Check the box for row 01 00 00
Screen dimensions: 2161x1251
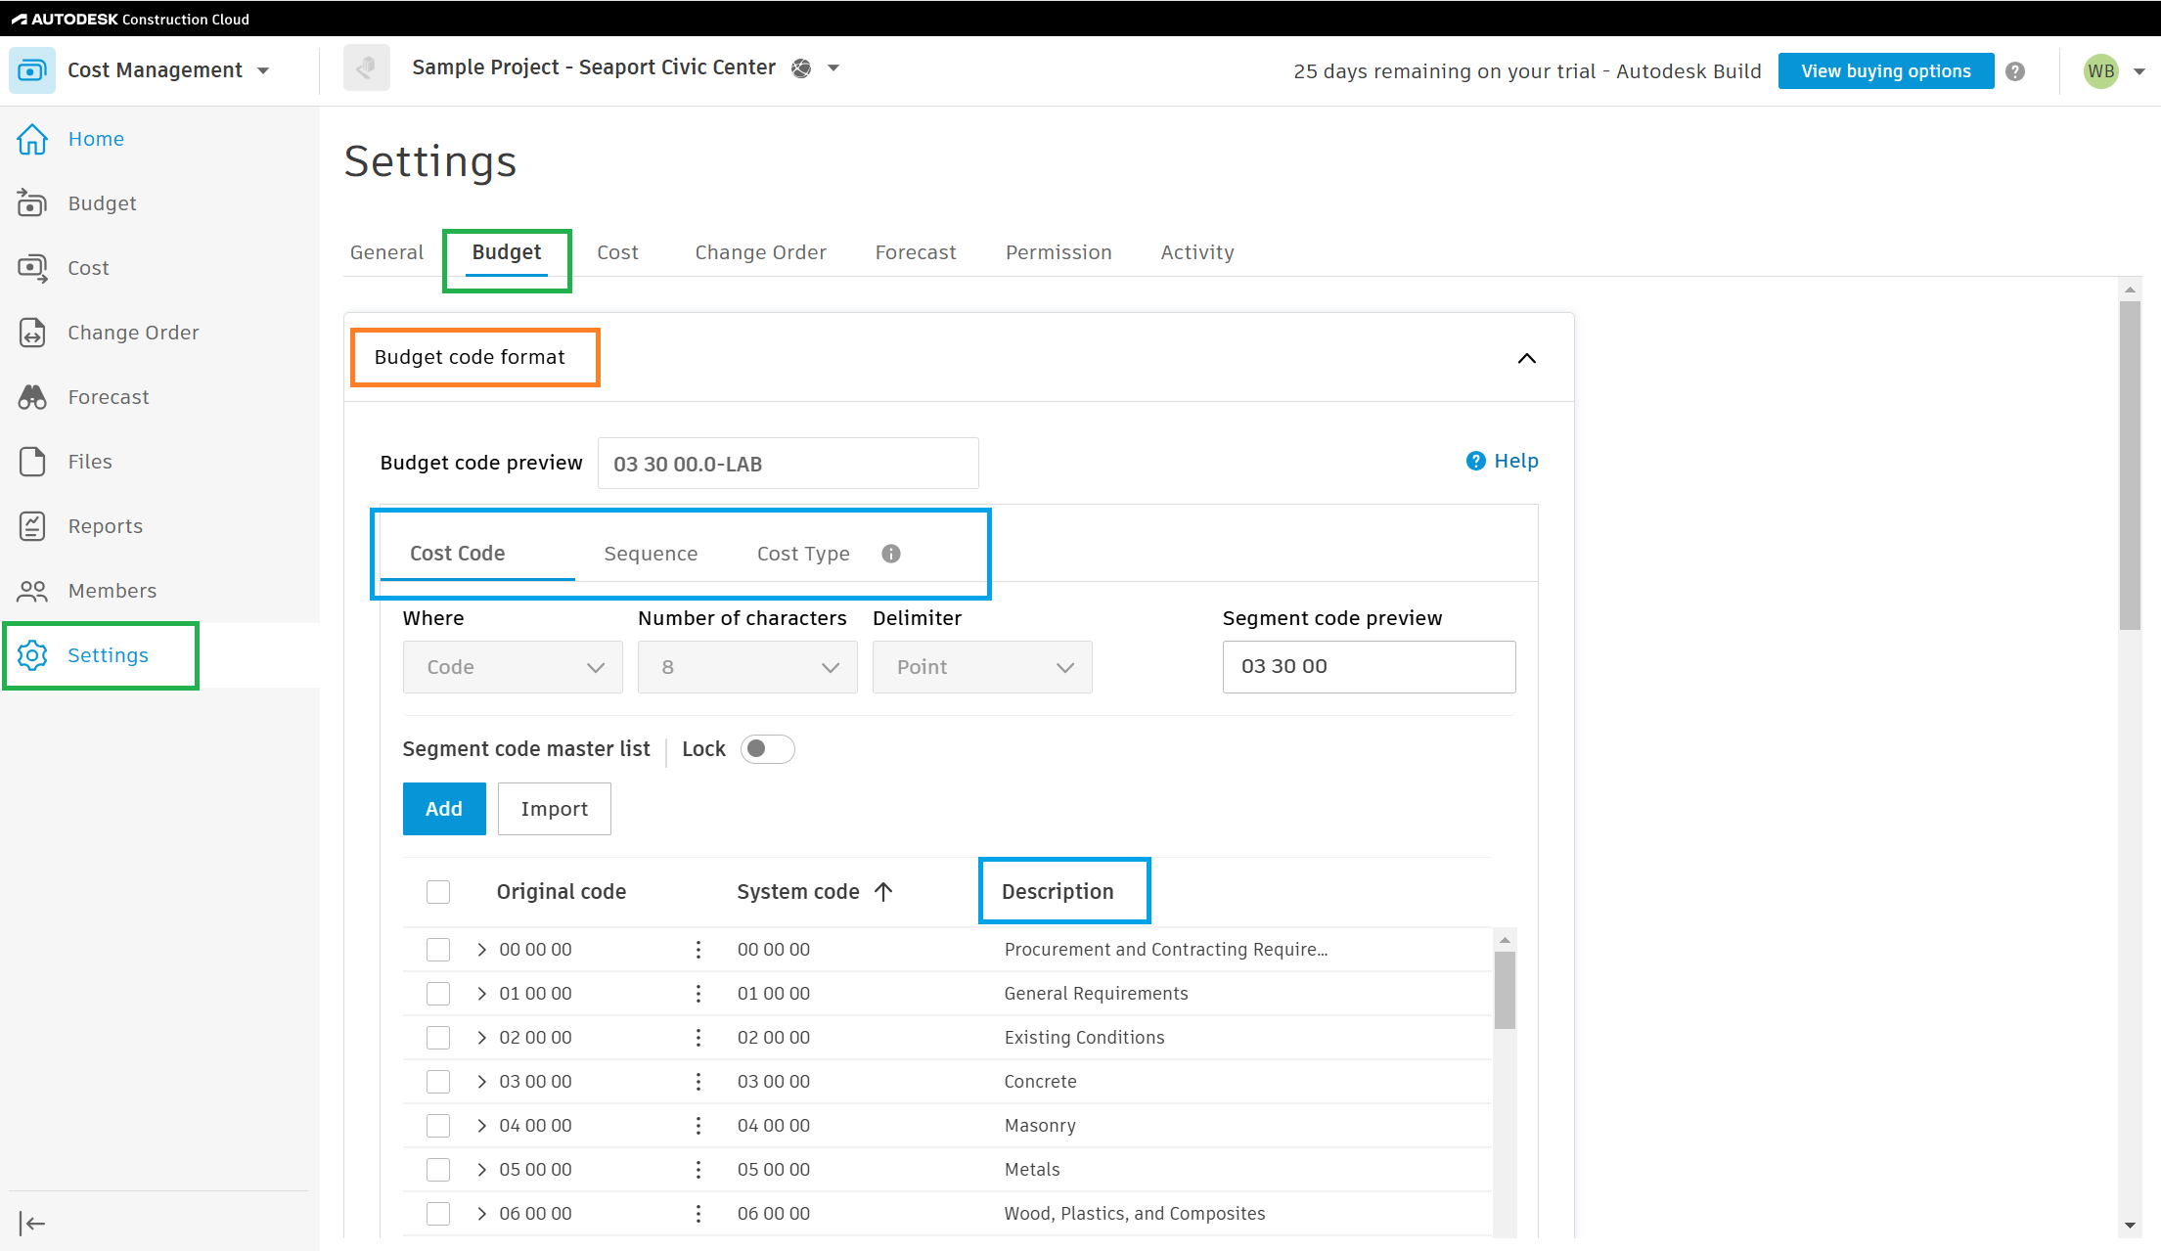[x=438, y=994]
